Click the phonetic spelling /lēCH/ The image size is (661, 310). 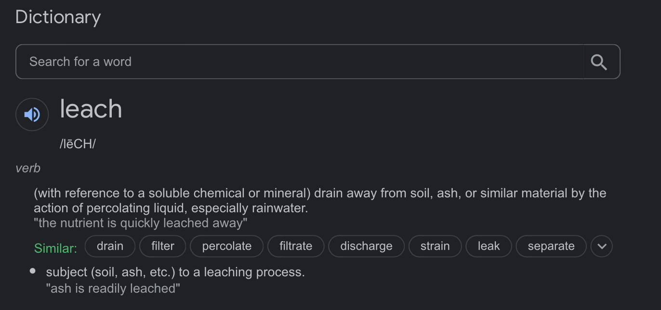click(x=78, y=144)
